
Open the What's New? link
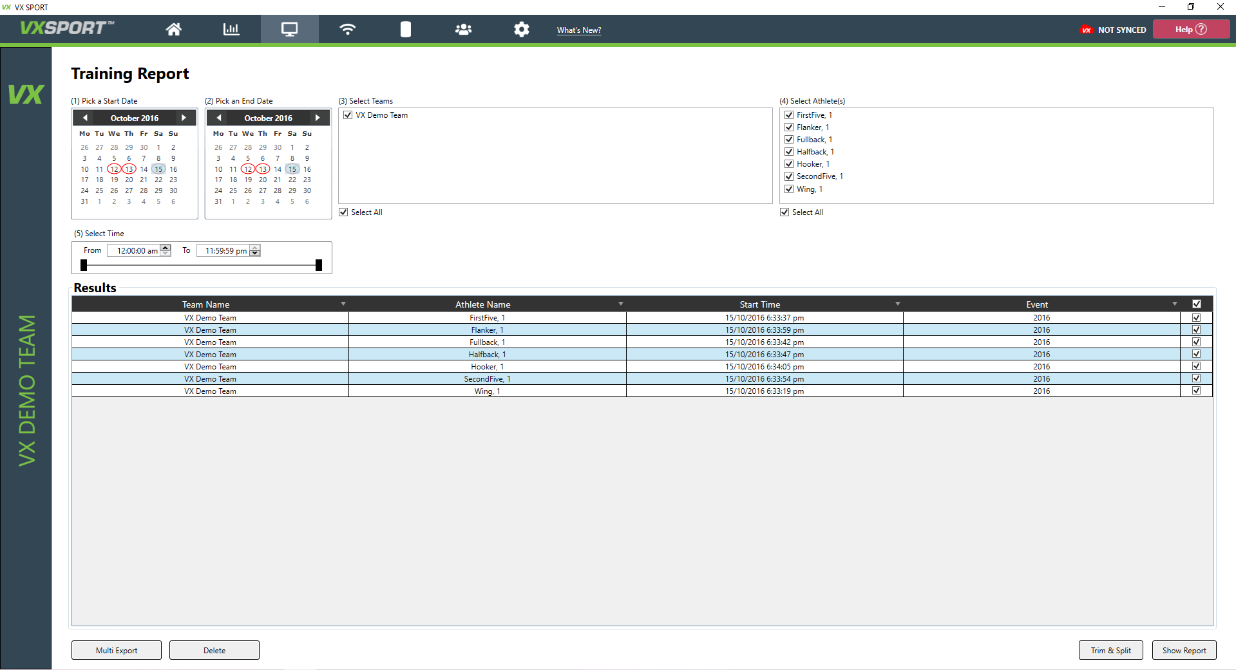tap(579, 30)
